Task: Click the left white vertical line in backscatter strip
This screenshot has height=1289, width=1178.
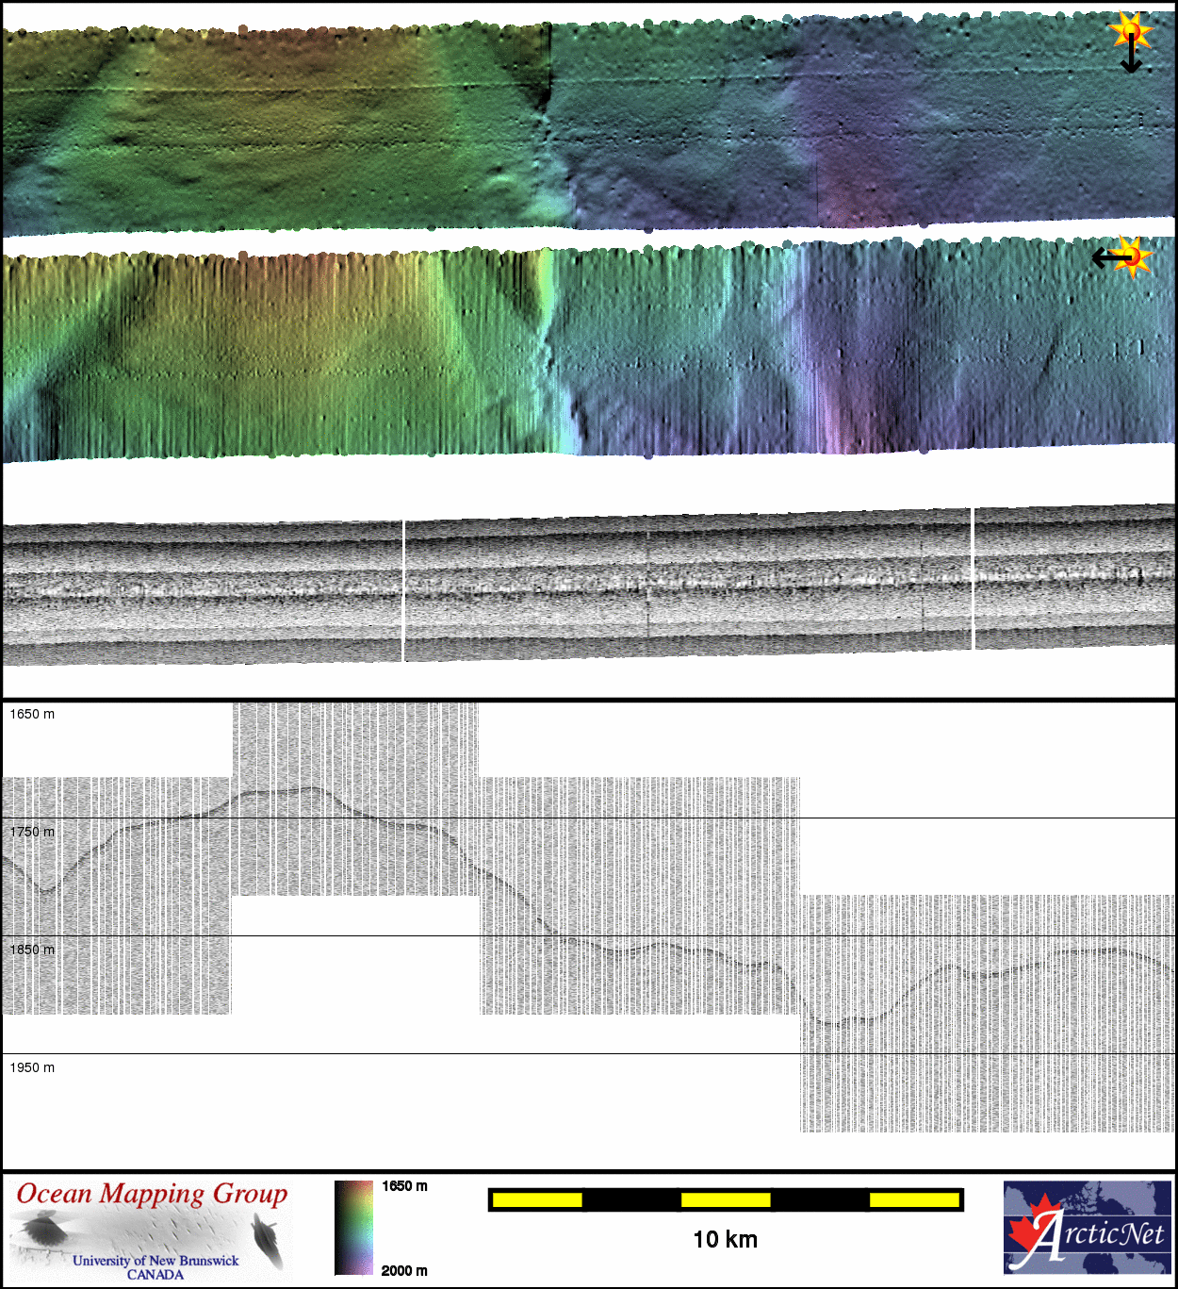Action: 403,589
